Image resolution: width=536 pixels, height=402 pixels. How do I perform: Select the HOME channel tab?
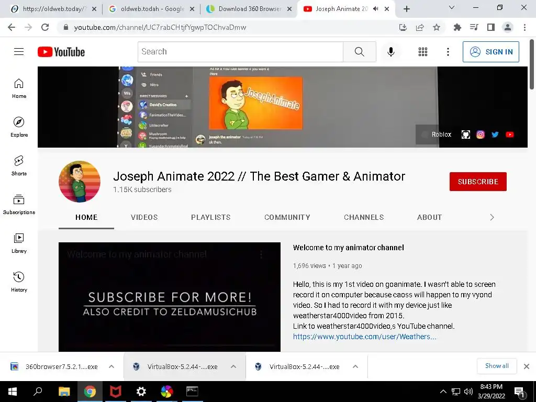[86, 217]
